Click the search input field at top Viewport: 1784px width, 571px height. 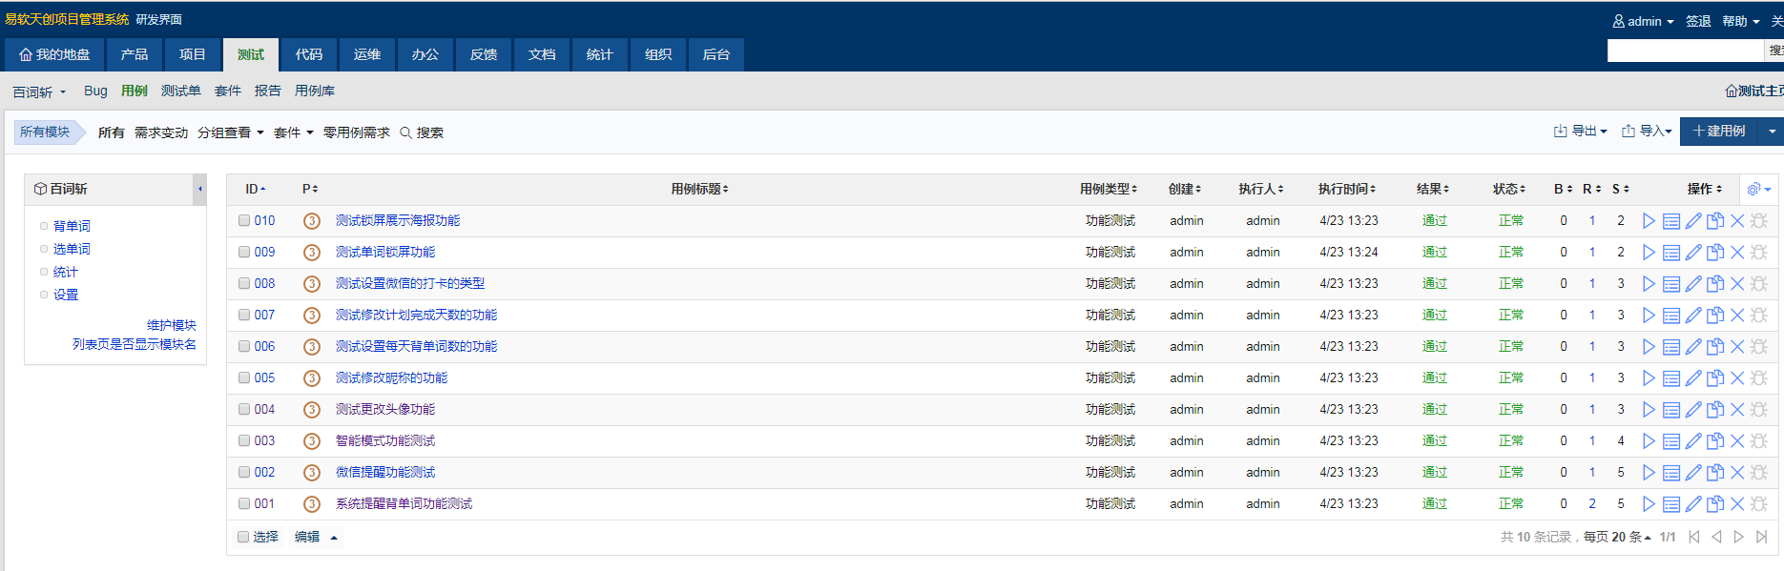[x=1685, y=51]
